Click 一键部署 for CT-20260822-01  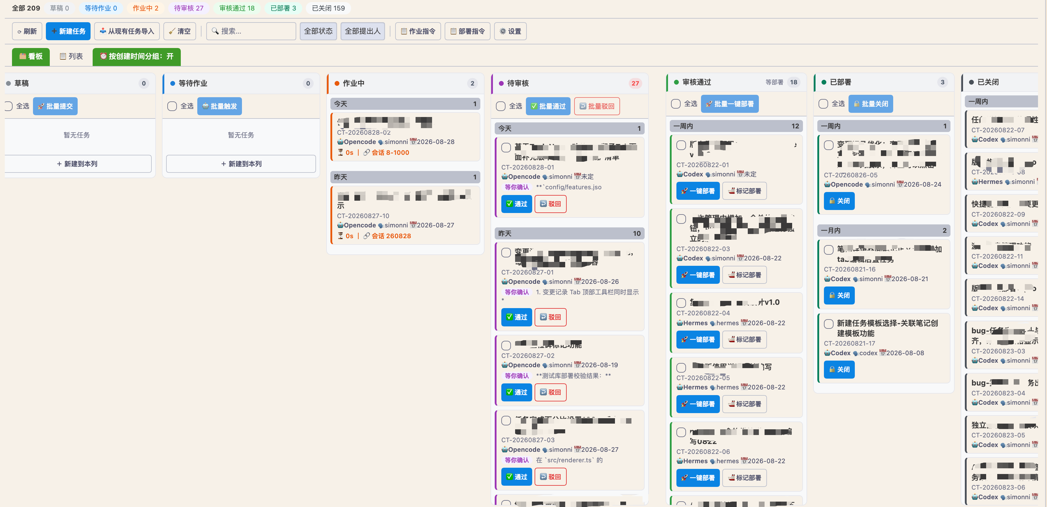click(698, 191)
